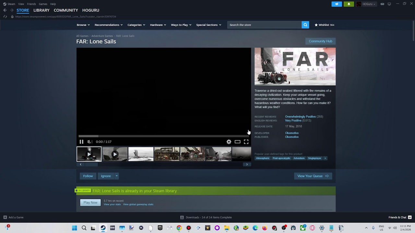The height and width of the screenshot is (233, 415).
Task: Open the Windows Start button
Action: click(x=75, y=228)
